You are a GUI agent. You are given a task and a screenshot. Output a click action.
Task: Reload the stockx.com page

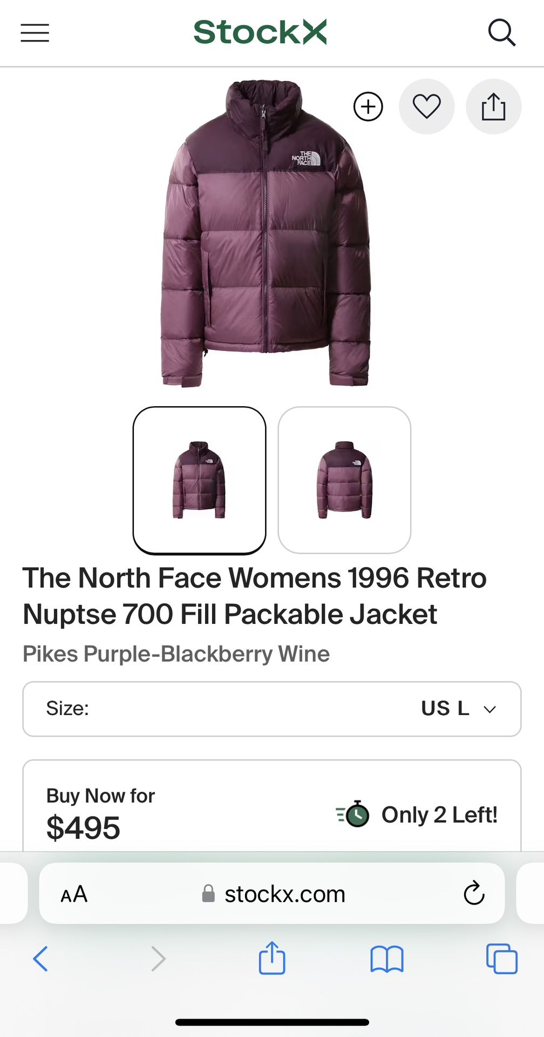[474, 893]
